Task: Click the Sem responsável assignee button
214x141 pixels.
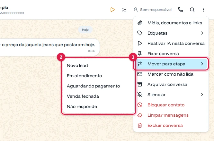Action: point(152,10)
